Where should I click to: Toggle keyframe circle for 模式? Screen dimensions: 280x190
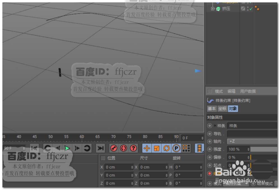[210, 183]
